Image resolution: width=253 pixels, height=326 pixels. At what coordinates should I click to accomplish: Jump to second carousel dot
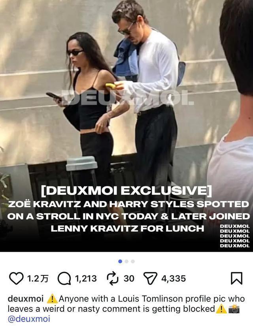tap(126, 261)
